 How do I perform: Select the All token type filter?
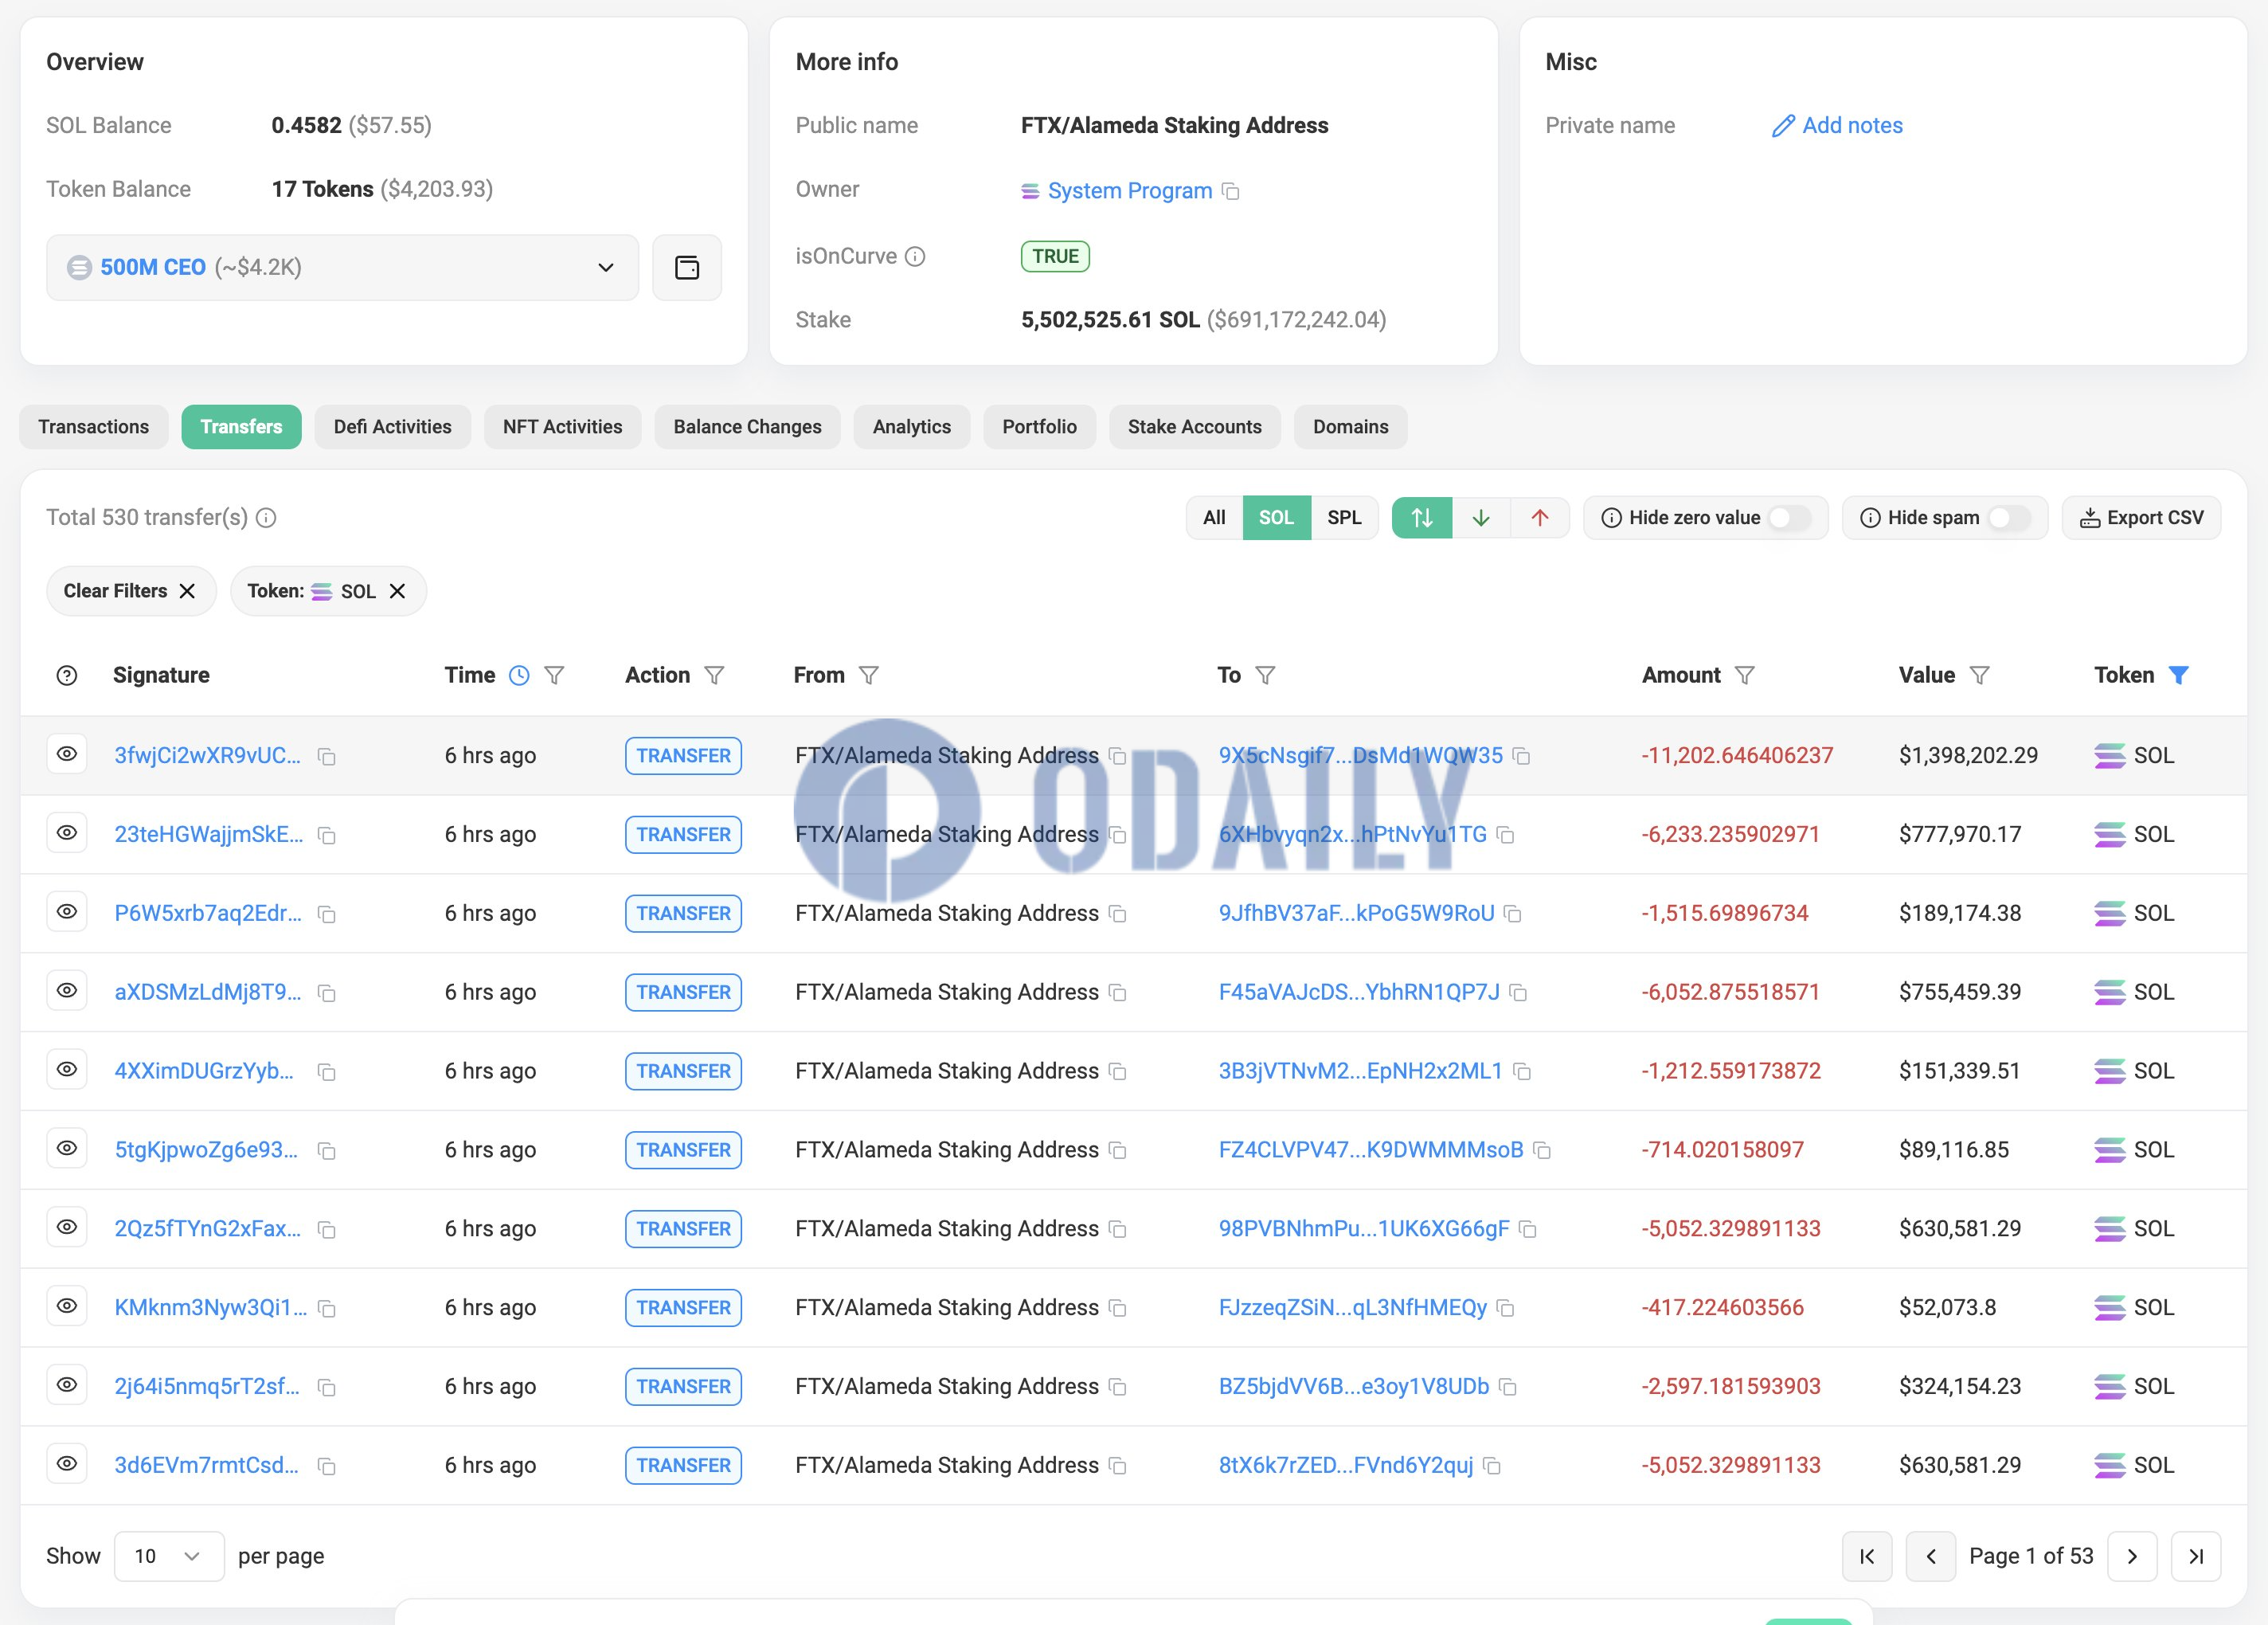(1214, 518)
